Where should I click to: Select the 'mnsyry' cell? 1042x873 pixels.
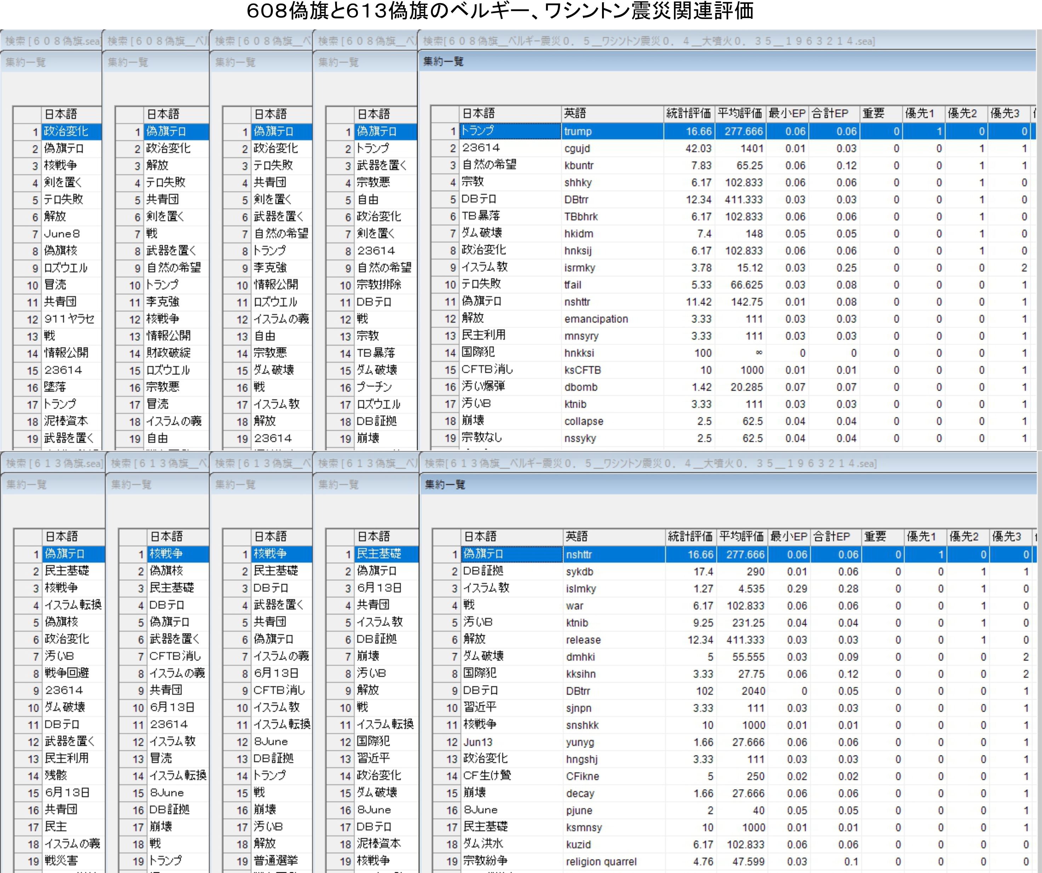click(612, 336)
